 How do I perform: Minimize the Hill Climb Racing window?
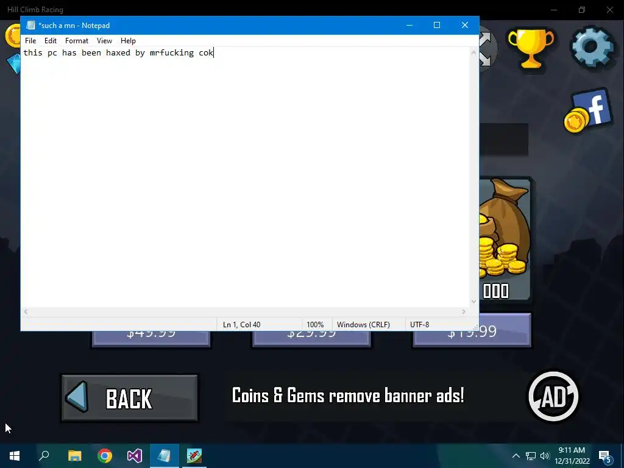554,10
